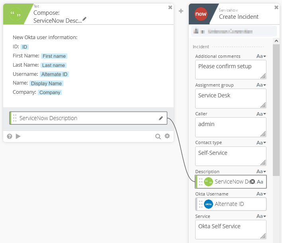Click the scroll up arrow in Create Incident
The height and width of the screenshot is (243, 282).
(276, 41)
